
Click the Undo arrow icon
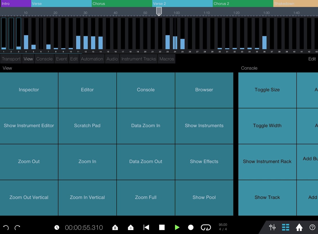6,227
